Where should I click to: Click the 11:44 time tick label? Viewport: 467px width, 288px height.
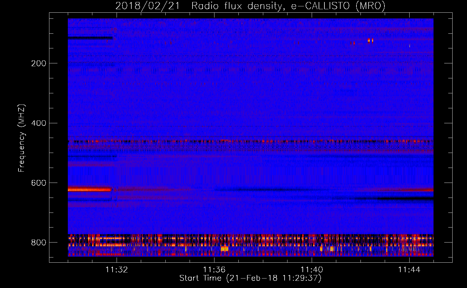click(x=409, y=270)
